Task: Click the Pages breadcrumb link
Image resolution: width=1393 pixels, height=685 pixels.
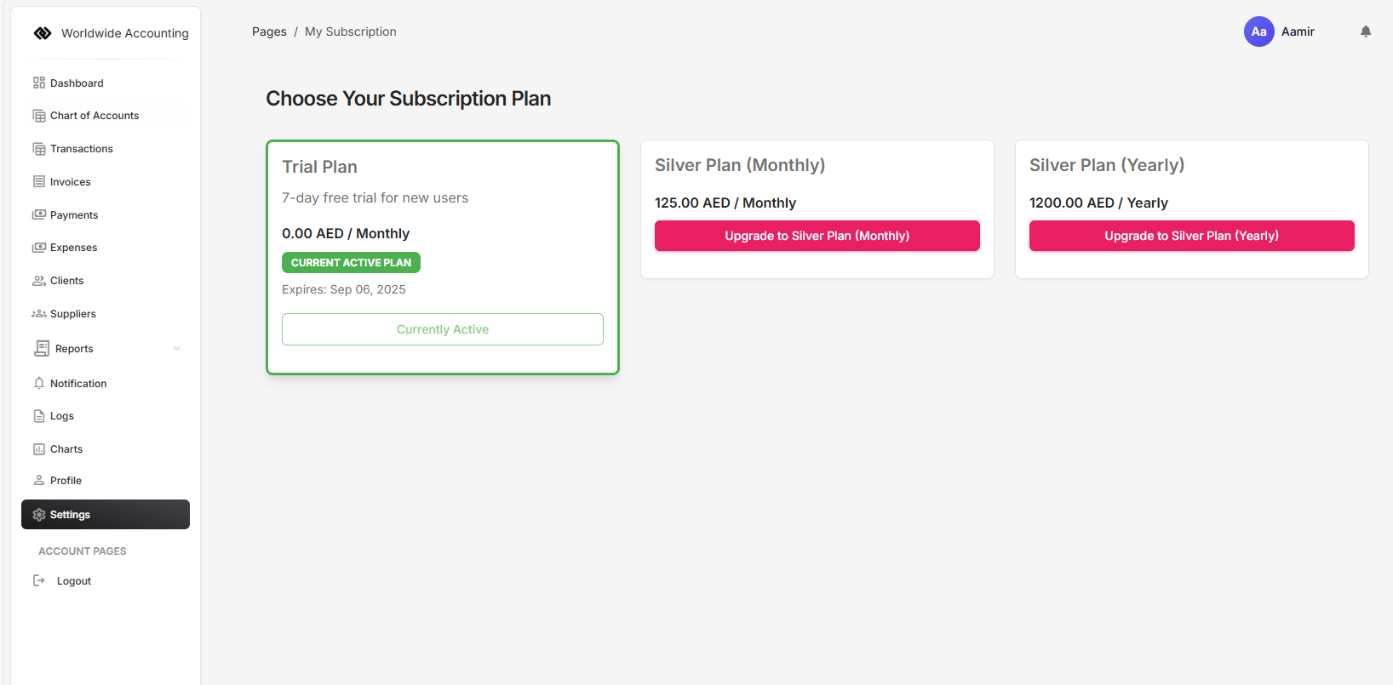Action: coord(269,31)
